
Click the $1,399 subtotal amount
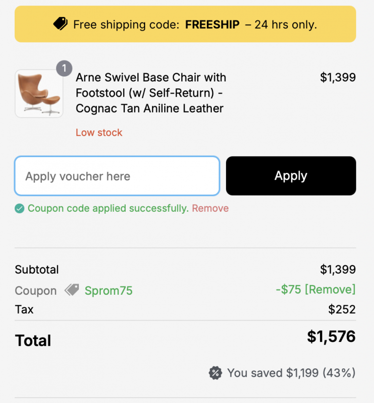338,270
